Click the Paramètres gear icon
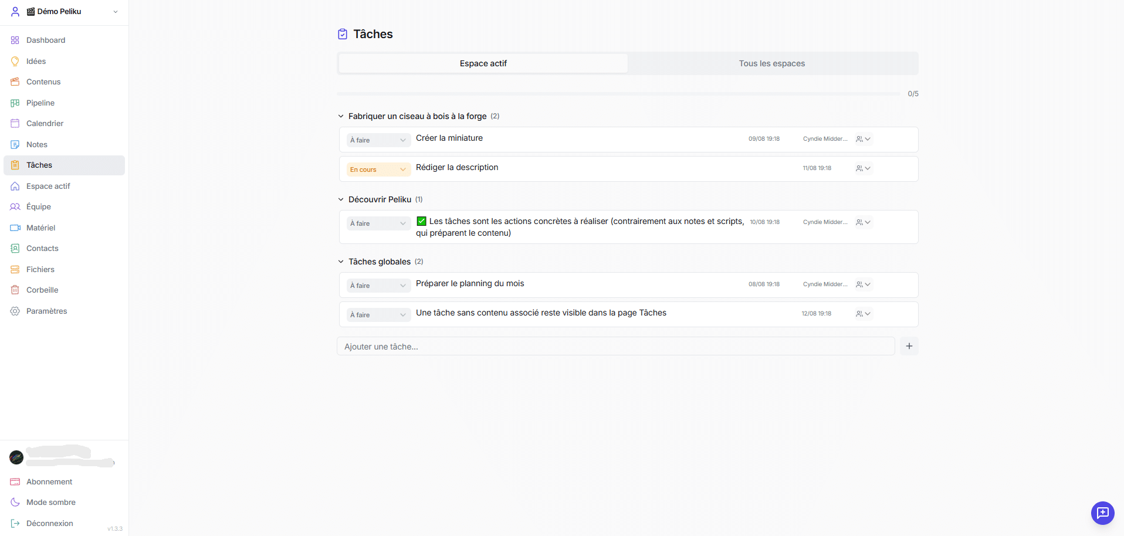The width and height of the screenshot is (1124, 536). click(15, 311)
